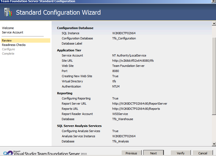The height and width of the screenshot is (156, 216).
Task: Click the Reports URL value
Action: tap(136, 109)
